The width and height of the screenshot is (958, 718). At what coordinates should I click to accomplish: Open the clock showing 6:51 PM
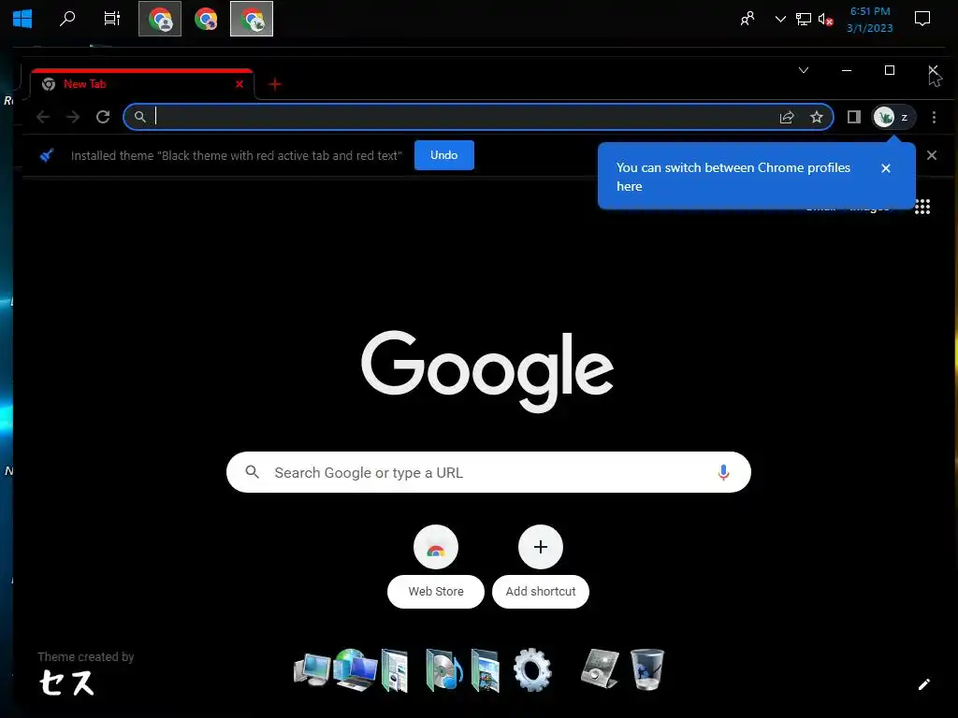click(870, 20)
